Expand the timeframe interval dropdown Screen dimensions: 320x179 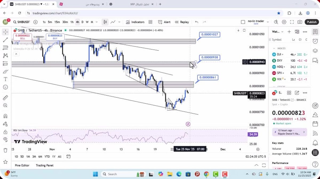pos(97,22)
